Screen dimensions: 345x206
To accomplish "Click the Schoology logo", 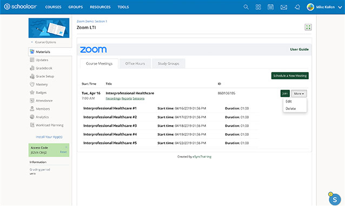I will (20, 6).
